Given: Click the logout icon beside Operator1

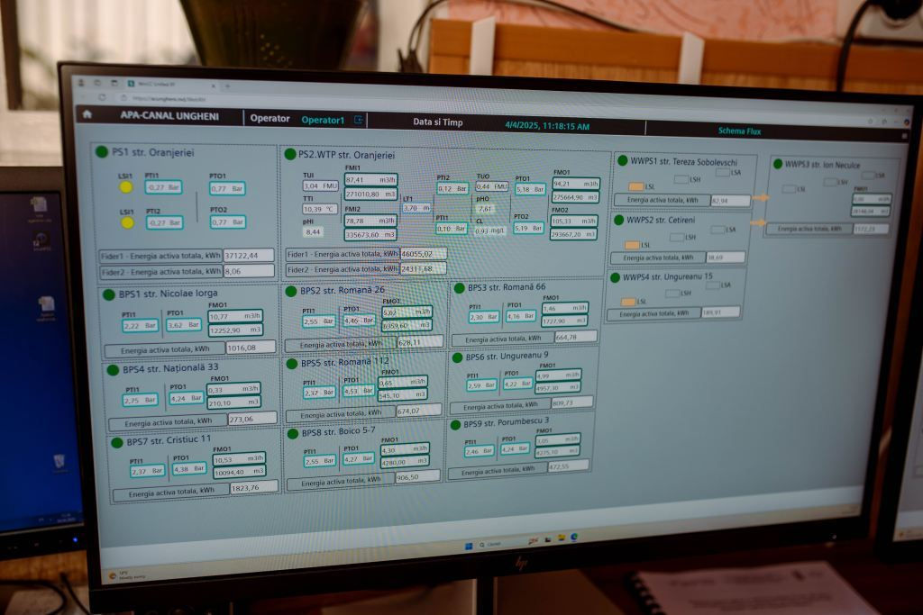Looking at the screenshot, I should [358, 119].
